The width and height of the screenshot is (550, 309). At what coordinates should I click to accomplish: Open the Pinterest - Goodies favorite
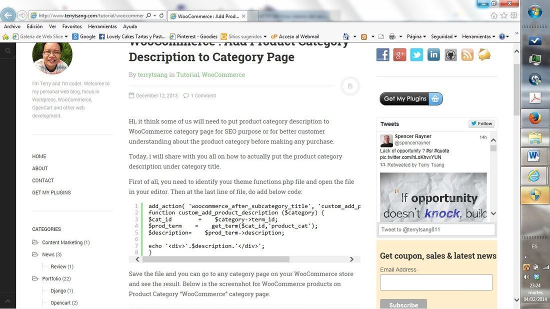[x=193, y=36]
